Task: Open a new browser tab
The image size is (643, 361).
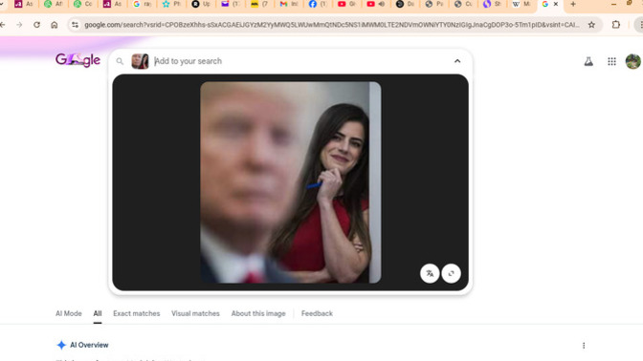Action: (573, 4)
